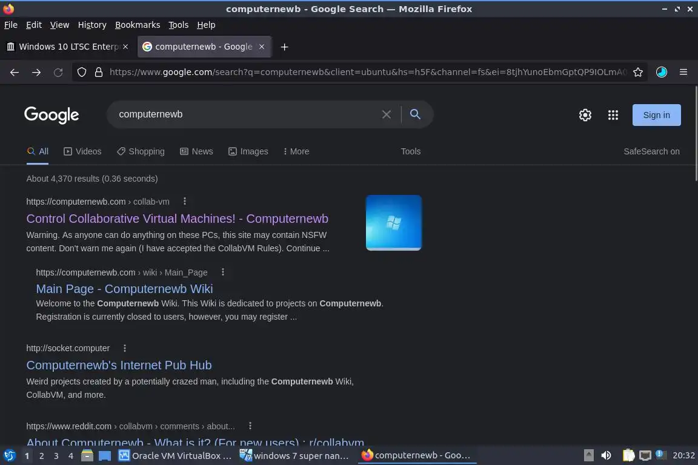Switch to News results tab
Viewport: 698px width, 465px height.
tap(196, 151)
